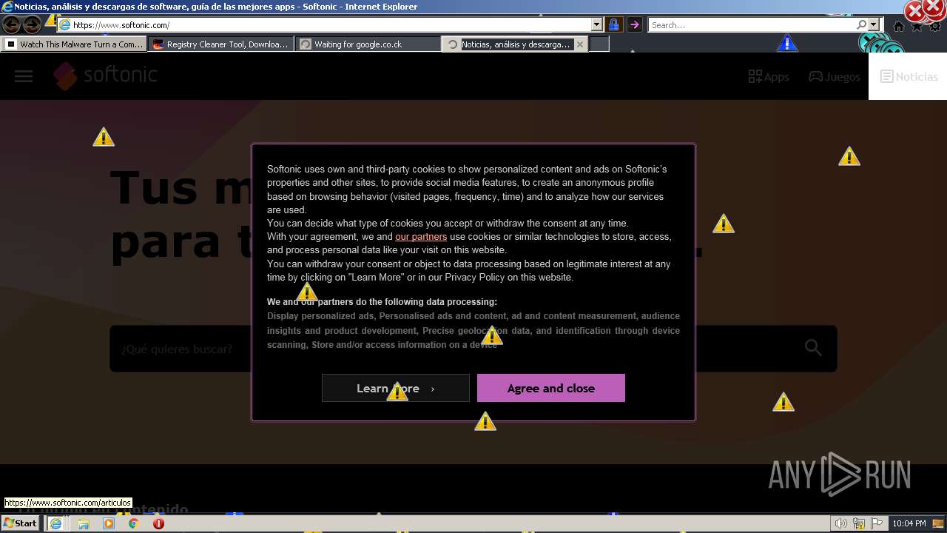Close the active Noticias tab
The width and height of the screenshot is (947, 533).
580,44
